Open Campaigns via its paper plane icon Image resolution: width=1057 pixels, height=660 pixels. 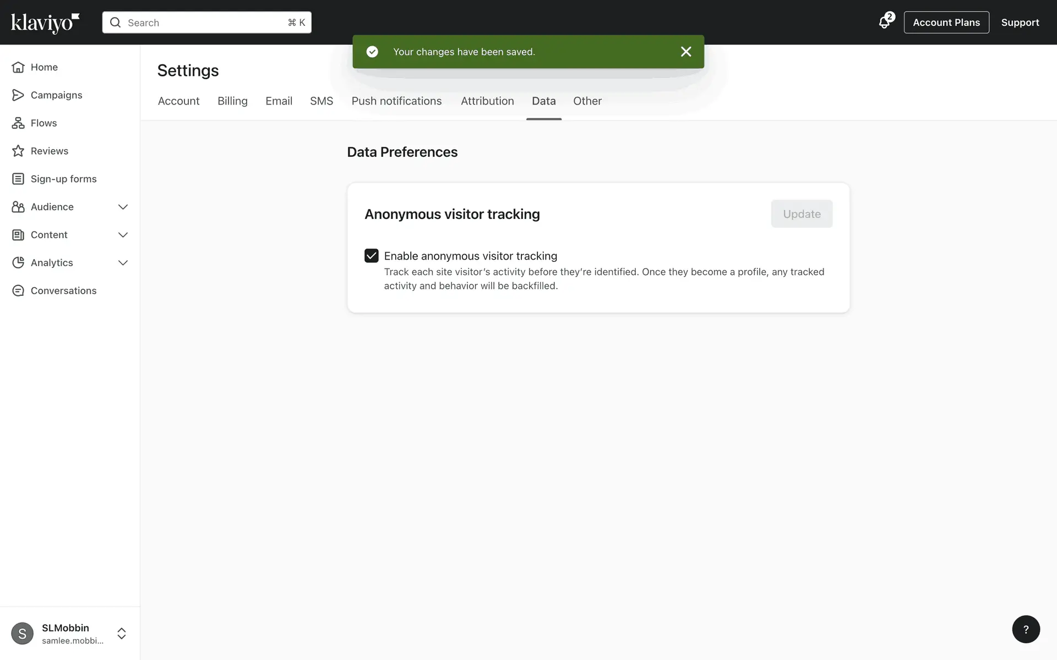pyautogui.click(x=18, y=95)
